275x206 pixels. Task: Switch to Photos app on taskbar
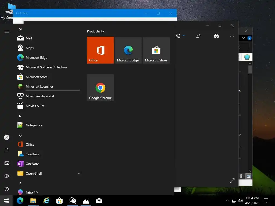pyautogui.click(x=86, y=201)
